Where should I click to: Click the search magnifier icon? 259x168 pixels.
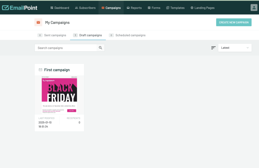coord(100,48)
